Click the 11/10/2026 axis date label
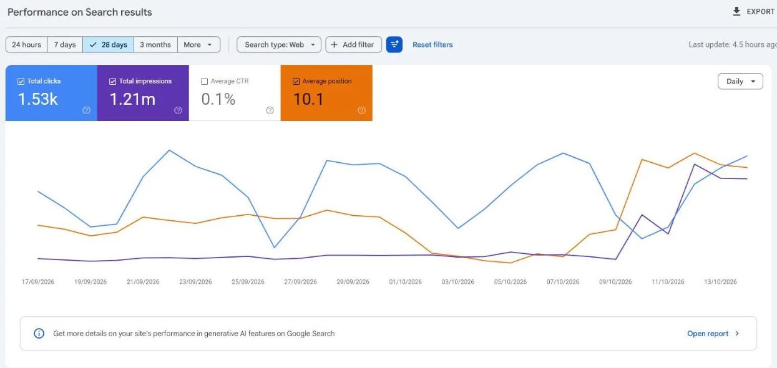This screenshot has width=777, height=368. 668,282
